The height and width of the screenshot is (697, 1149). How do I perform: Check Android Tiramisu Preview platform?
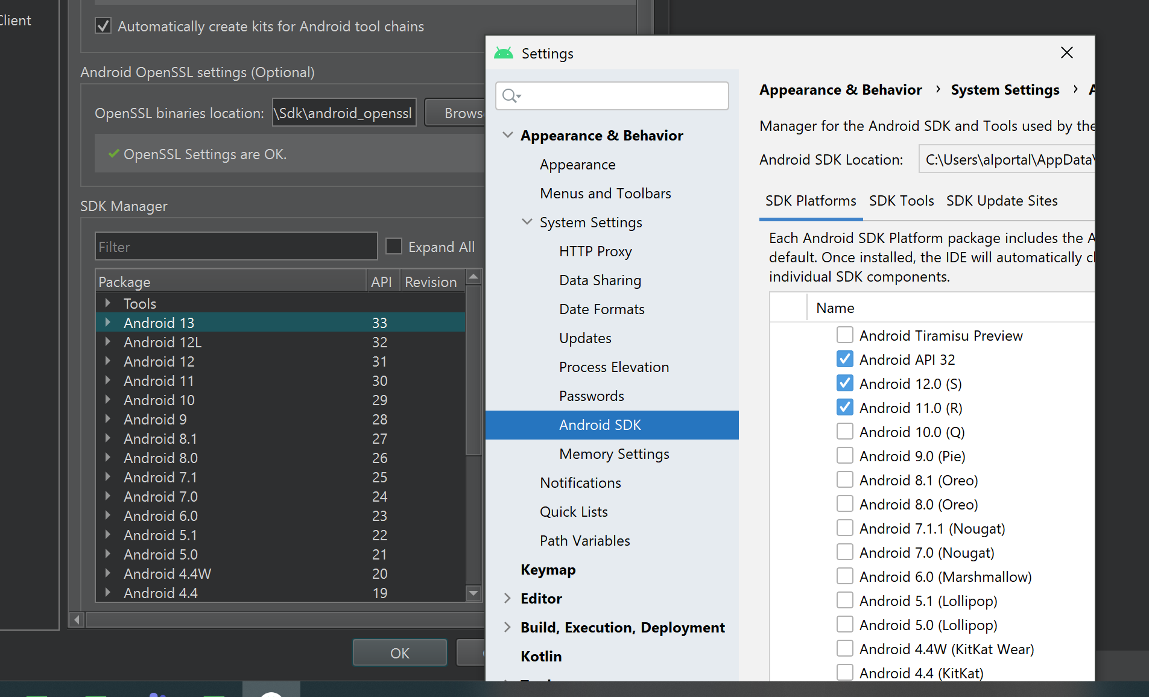845,335
